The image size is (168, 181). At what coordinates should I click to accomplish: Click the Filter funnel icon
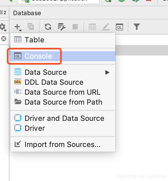pyautogui.click(x=136, y=27)
